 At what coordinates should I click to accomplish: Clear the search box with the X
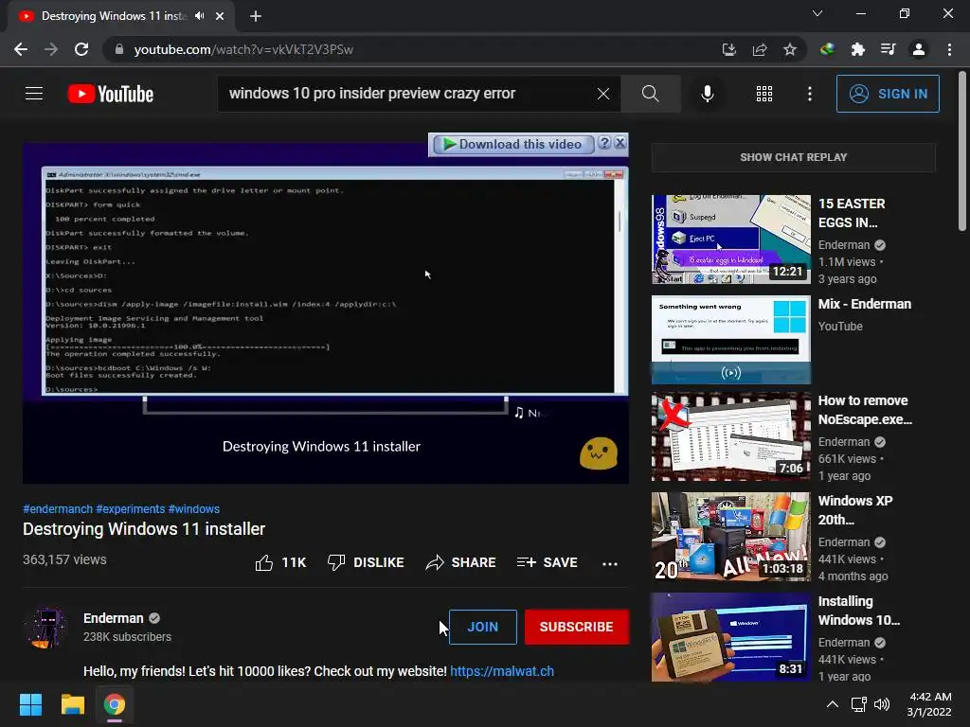[603, 94]
